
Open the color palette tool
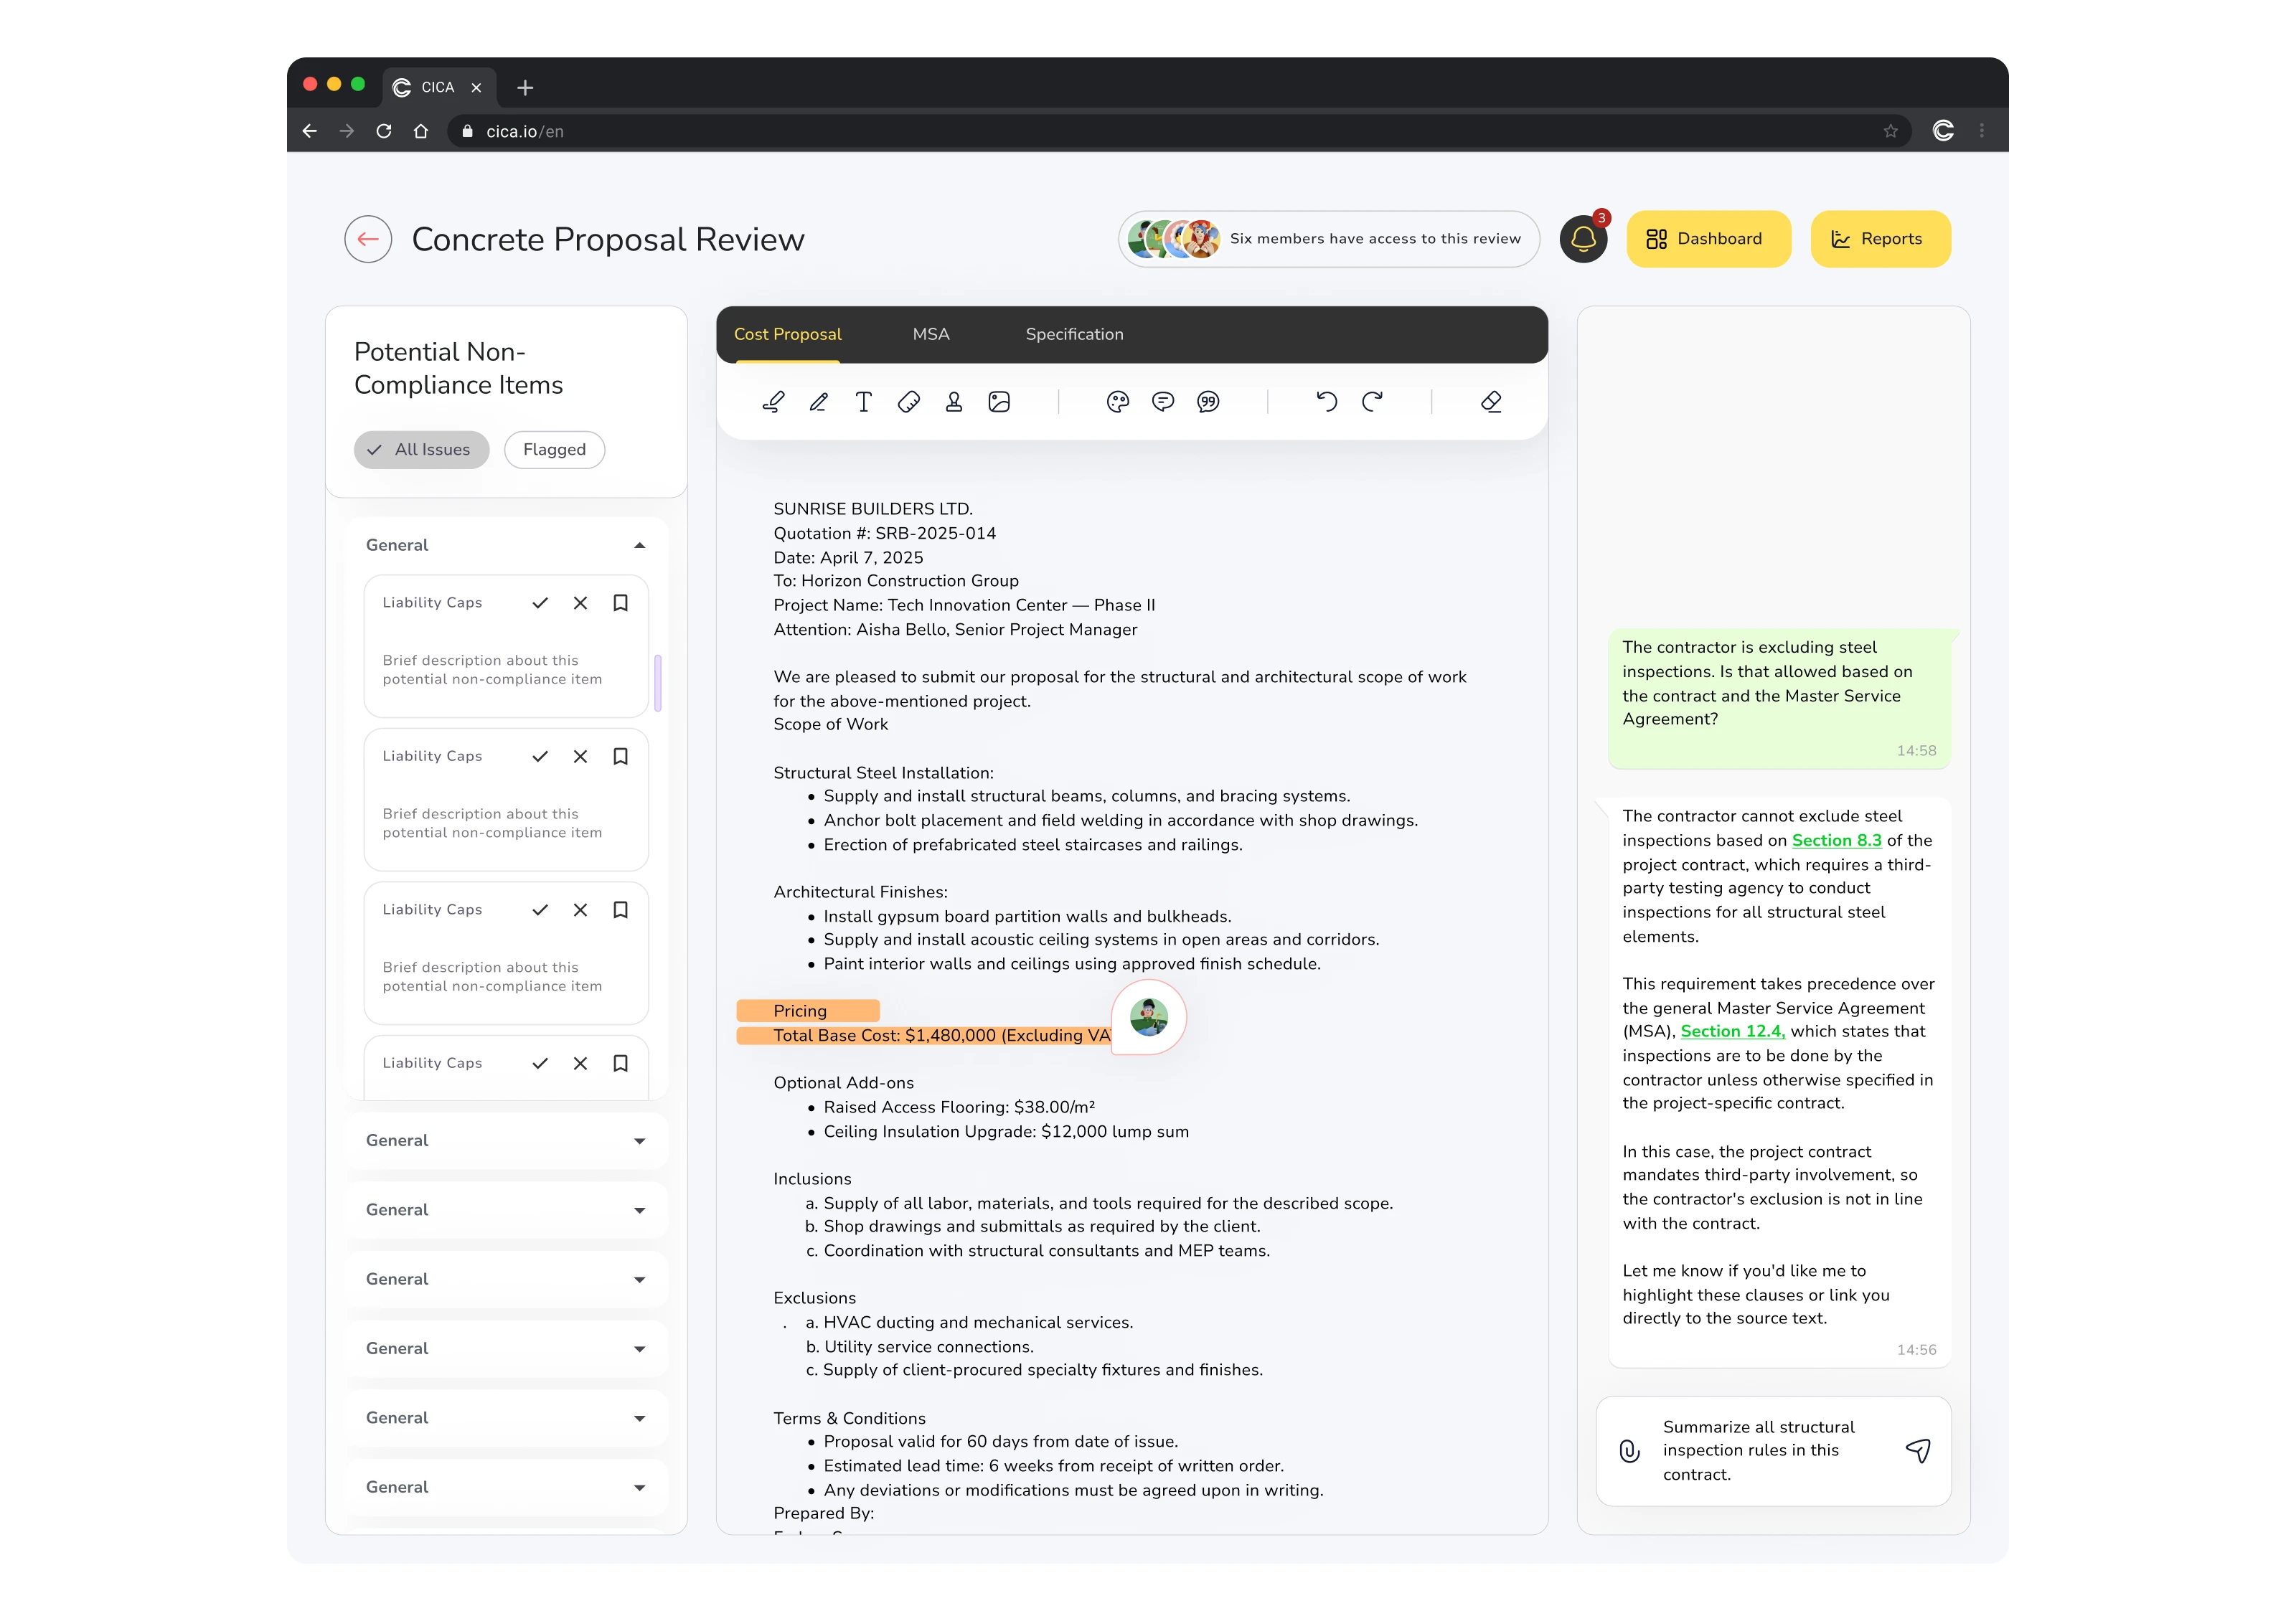coord(1117,402)
